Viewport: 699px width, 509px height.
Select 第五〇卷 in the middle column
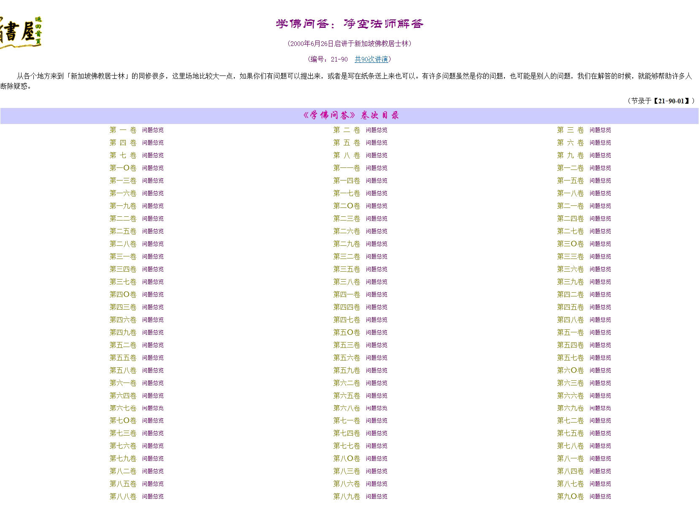click(x=347, y=332)
